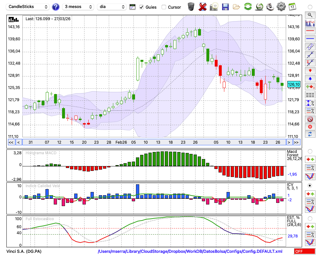Expand the 'dia' interval dropdown
The height and width of the screenshot is (256, 320).
tap(112, 7)
